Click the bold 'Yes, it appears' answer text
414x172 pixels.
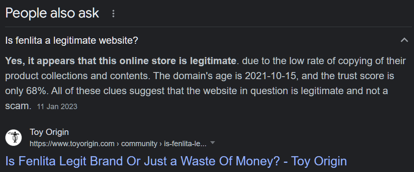tap(121, 62)
